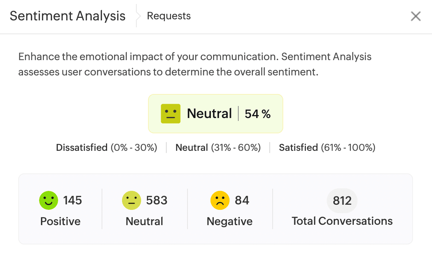
Task: Select the 812 Total Conversations badge
Action: (x=342, y=200)
